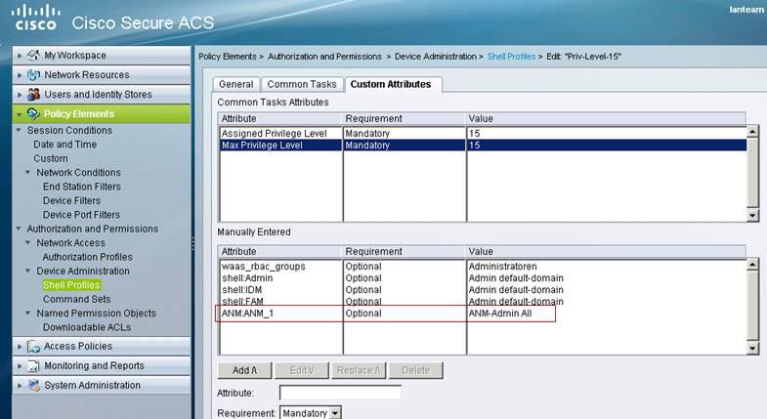This screenshot has height=419, width=767.
Task: Expand the Access Policies section arrow
Action: (20, 347)
